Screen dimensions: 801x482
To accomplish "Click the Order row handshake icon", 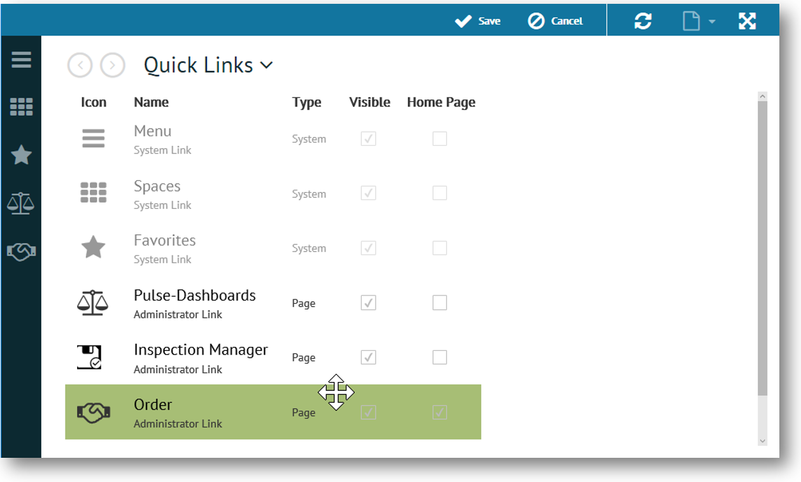I will (94, 412).
